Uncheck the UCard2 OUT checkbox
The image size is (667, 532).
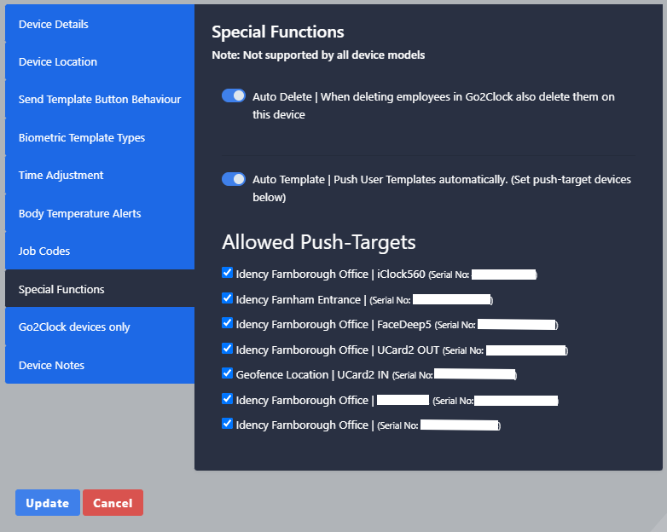click(x=227, y=349)
